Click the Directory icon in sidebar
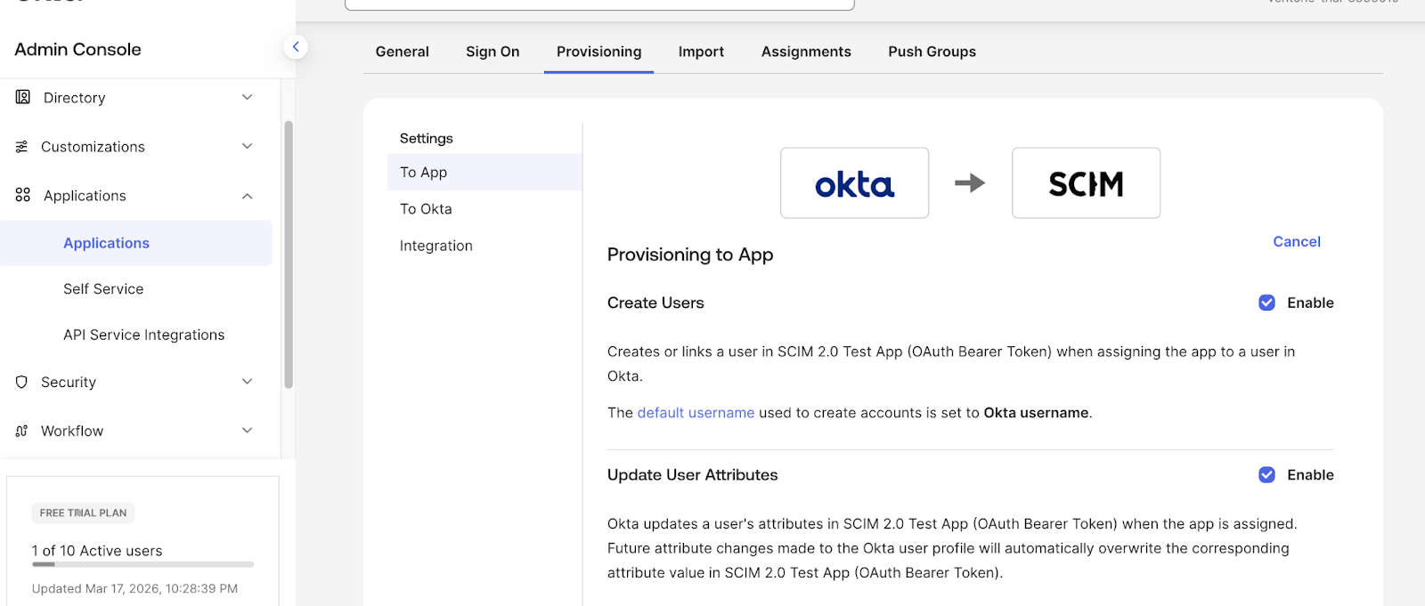The width and height of the screenshot is (1425, 606). [x=23, y=97]
